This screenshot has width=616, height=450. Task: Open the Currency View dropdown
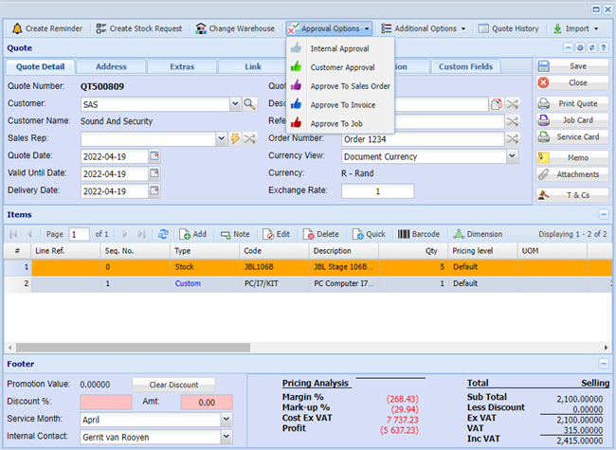point(512,156)
